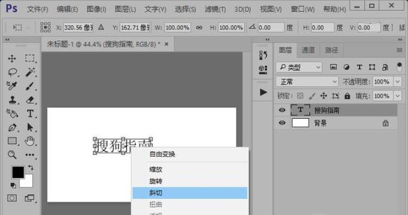
Task: Select the Lasso tool
Action: pyautogui.click(x=13, y=72)
